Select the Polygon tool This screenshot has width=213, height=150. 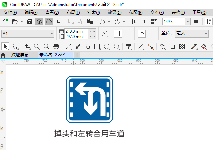coord(116,46)
